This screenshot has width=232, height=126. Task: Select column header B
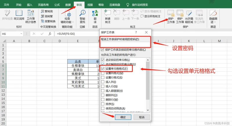point(29,41)
